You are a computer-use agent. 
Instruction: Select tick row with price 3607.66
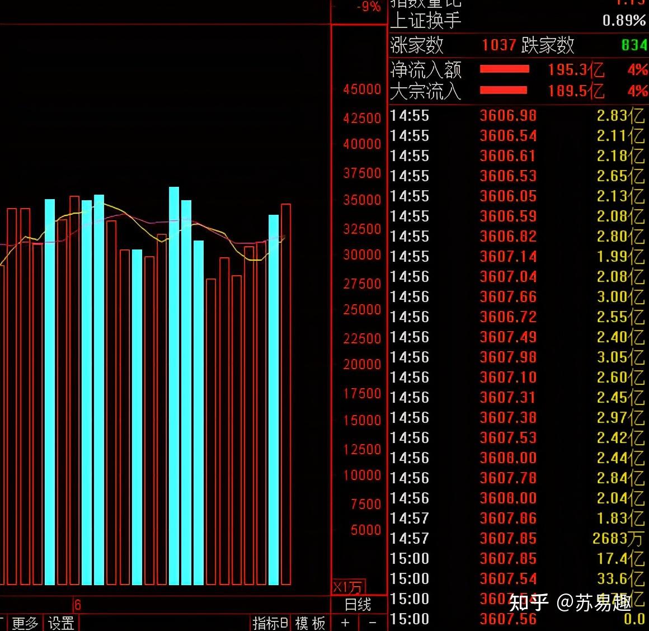[518, 296]
